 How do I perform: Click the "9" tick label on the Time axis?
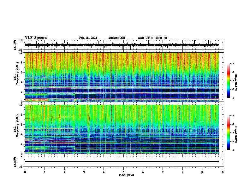(x=202, y=172)
